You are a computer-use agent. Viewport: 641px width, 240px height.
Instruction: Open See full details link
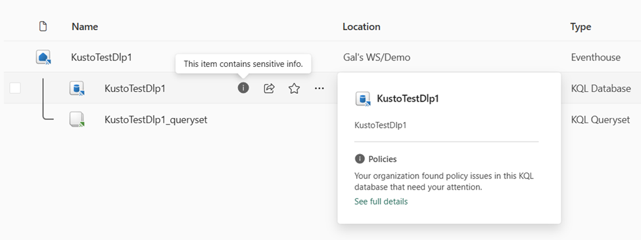[381, 201]
